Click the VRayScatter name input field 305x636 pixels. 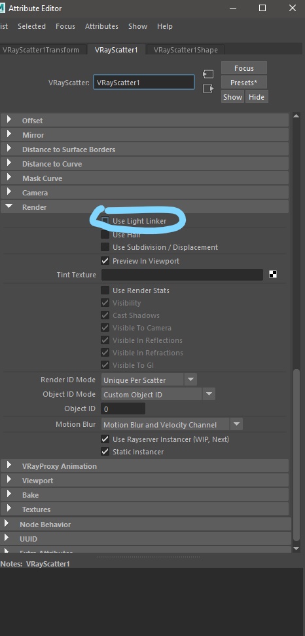(x=144, y=83)
